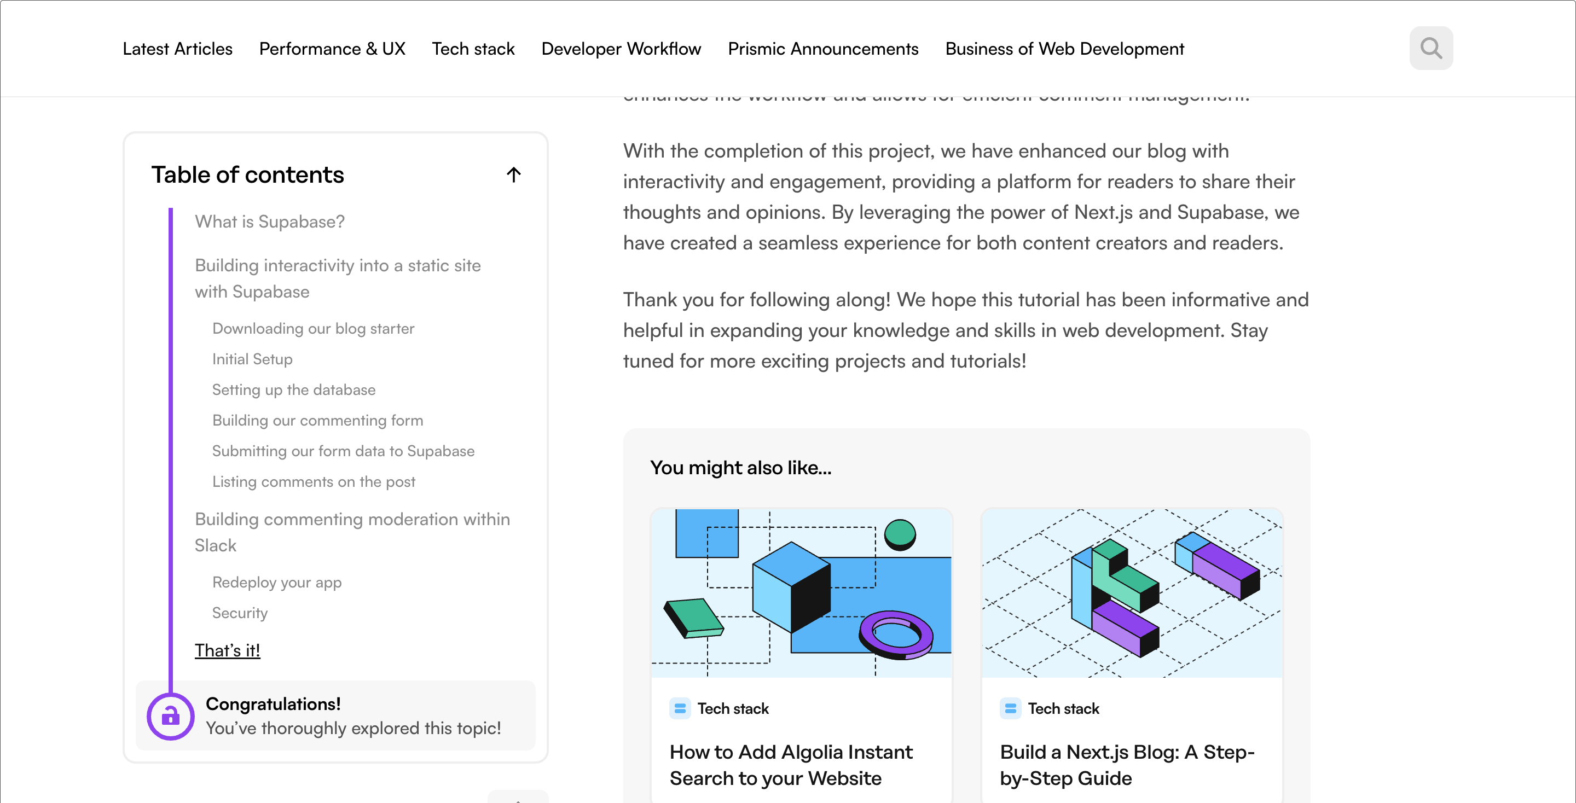Click the Next.js blog isometric thumbnail
The width and height of the screenshot is (1576, 803).
1132,592
